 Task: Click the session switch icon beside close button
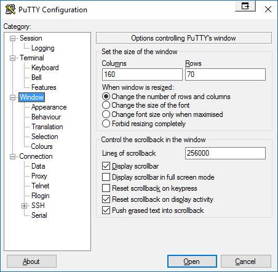(x=245, y=6)
